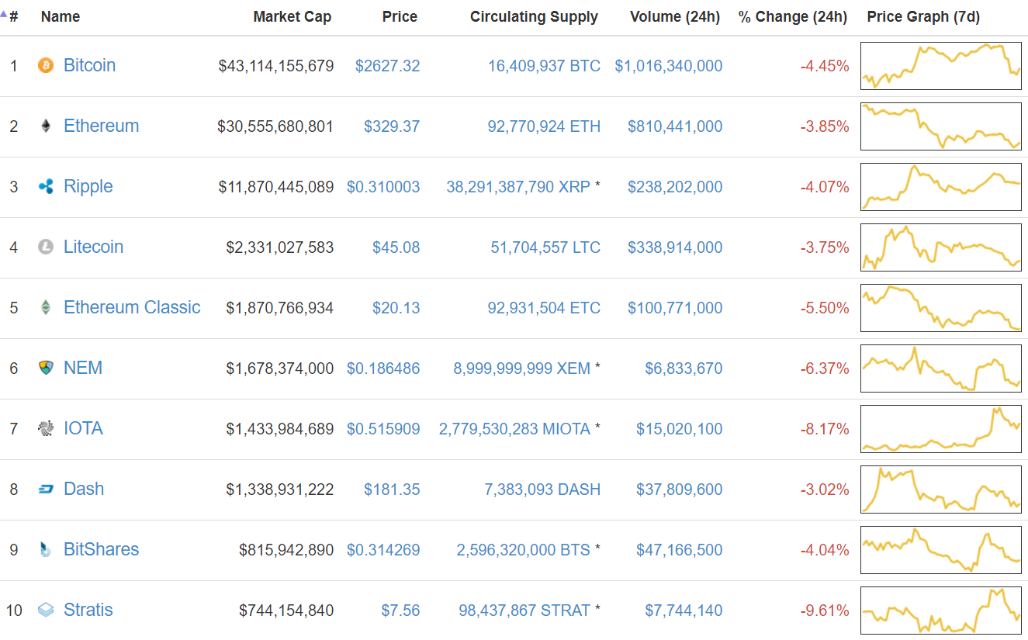This screenshot has width=1028, height=640.
Task: Click the Stratis logo icon
Action: coord(46,611)
